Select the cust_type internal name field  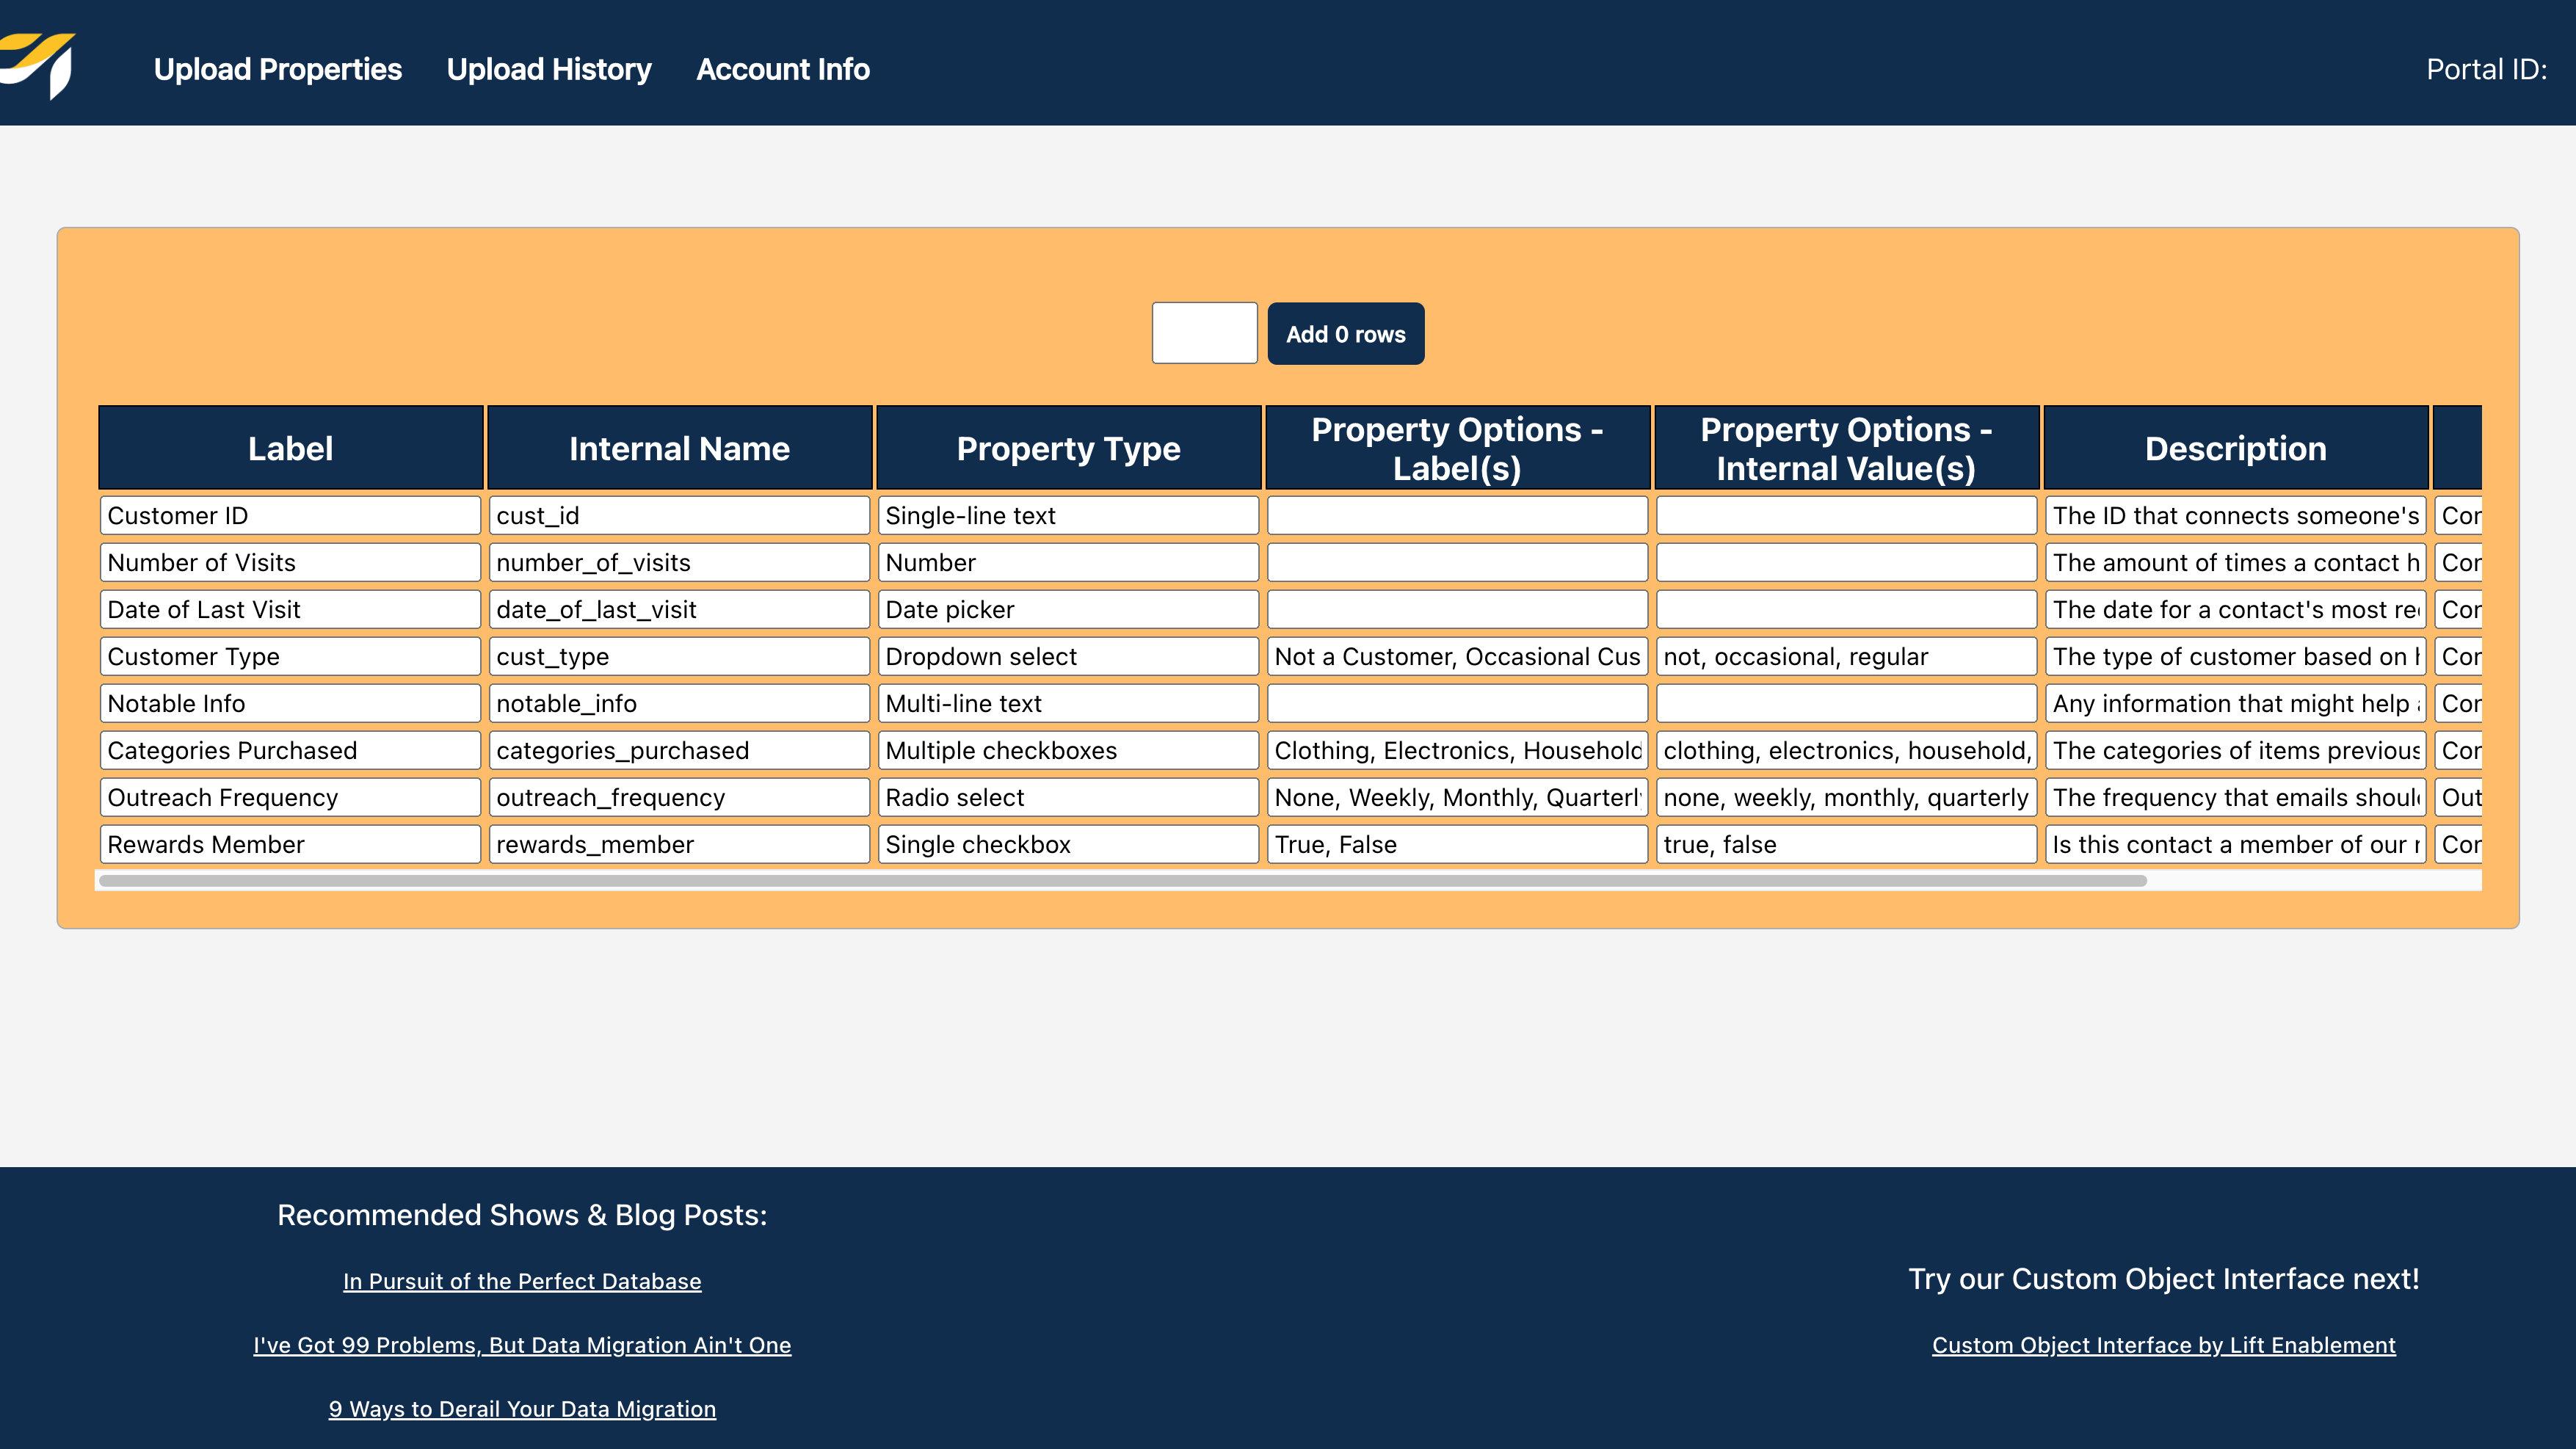point(679,657)
